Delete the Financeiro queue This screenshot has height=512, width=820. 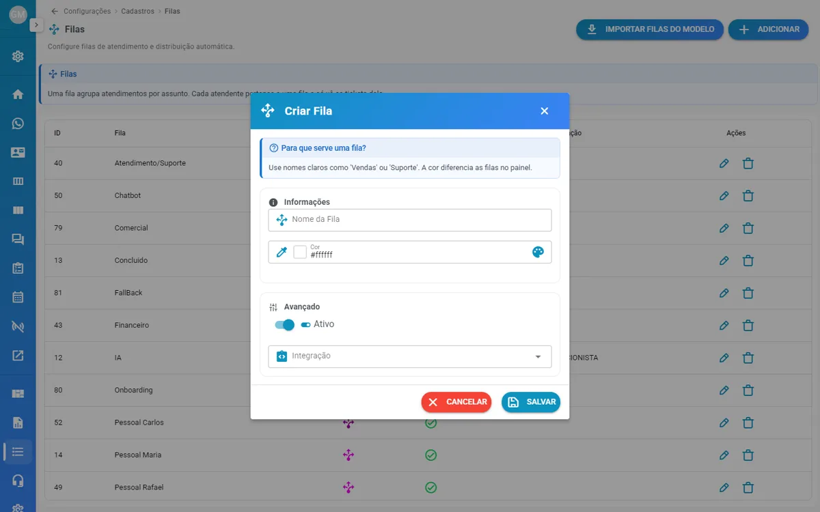point(748,326)
